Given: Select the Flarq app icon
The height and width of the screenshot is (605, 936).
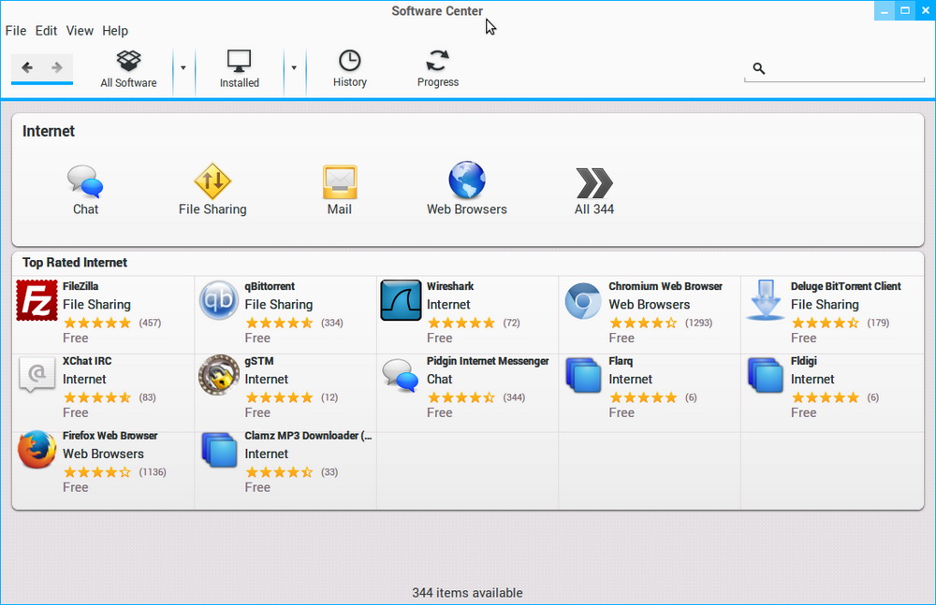Looking at the screenshot, I should tap(583, 375).
